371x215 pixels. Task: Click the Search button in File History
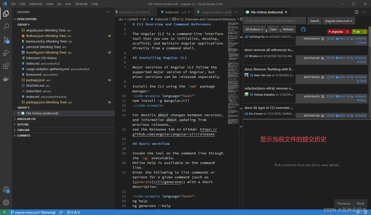(x=314, y=21)
